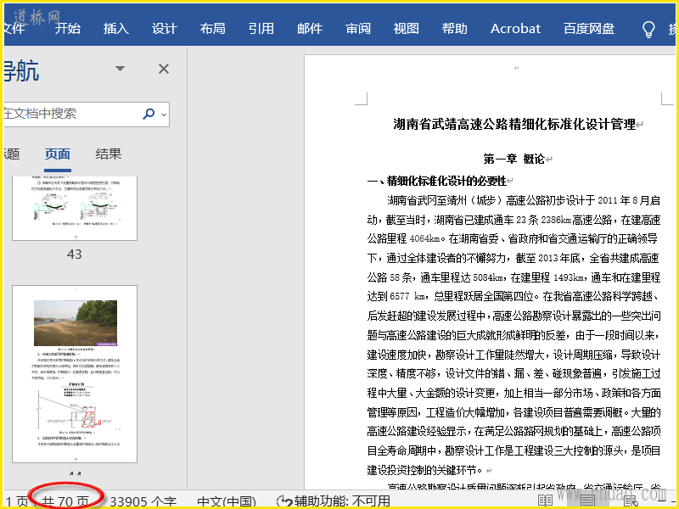This screenshot has width=679, height=509.
Task: Open the navigation pane options dropdown arrow
Action: (x=121, y=69)
